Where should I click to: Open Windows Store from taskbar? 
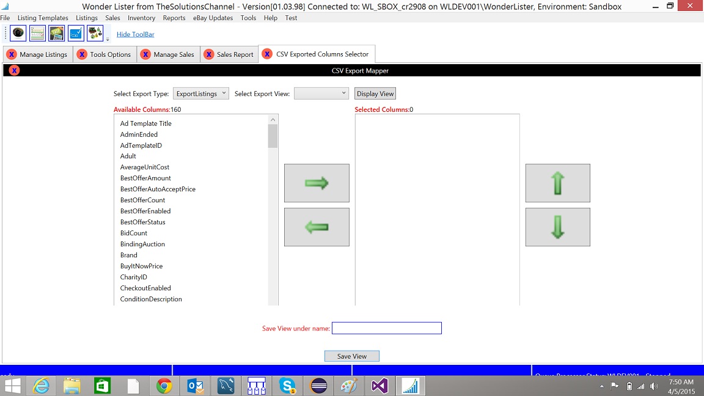(x=103, y=386)
